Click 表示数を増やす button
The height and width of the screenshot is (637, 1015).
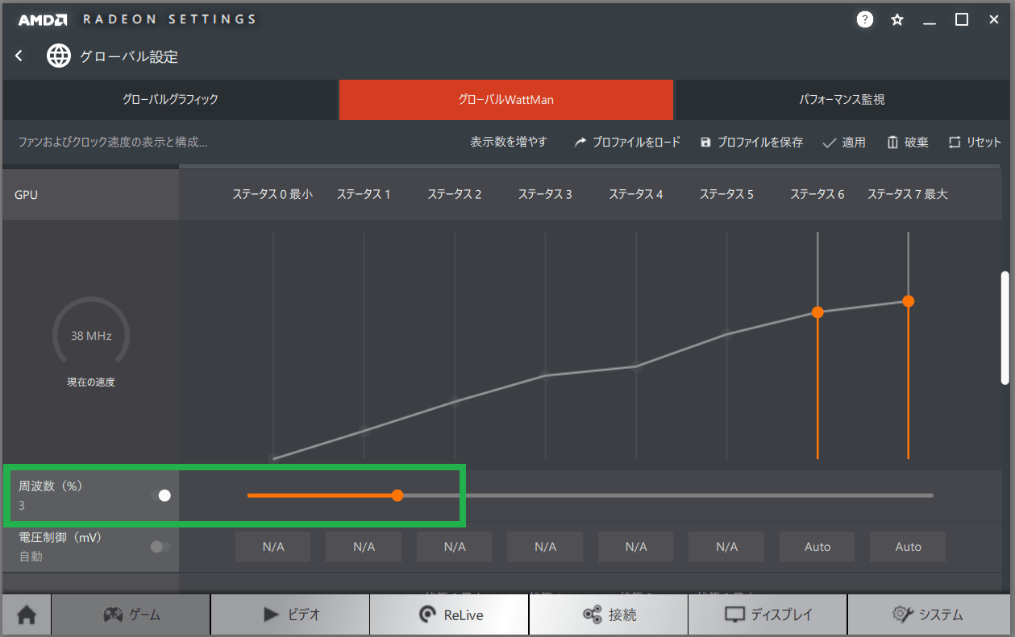509,142
